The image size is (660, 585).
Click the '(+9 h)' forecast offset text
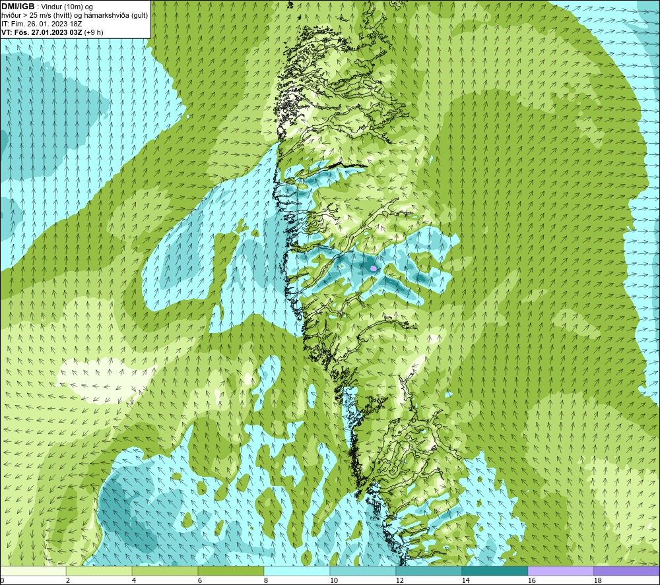[x=94, y=32]
